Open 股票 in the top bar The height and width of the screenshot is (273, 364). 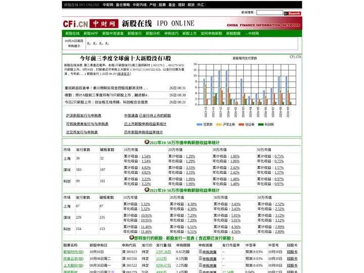pyautogui.click(x=162, y=5)
